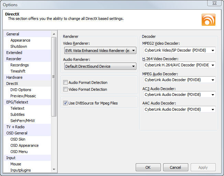Enable Audio Format Detection checkbox
Image resolution: width=224 pixels, height=176 pixels.
(65, 82)
